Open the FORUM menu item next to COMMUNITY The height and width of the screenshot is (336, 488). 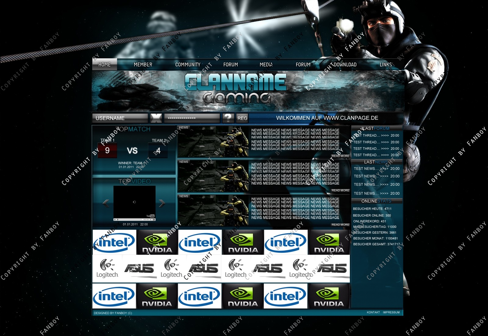pos(230,64)
